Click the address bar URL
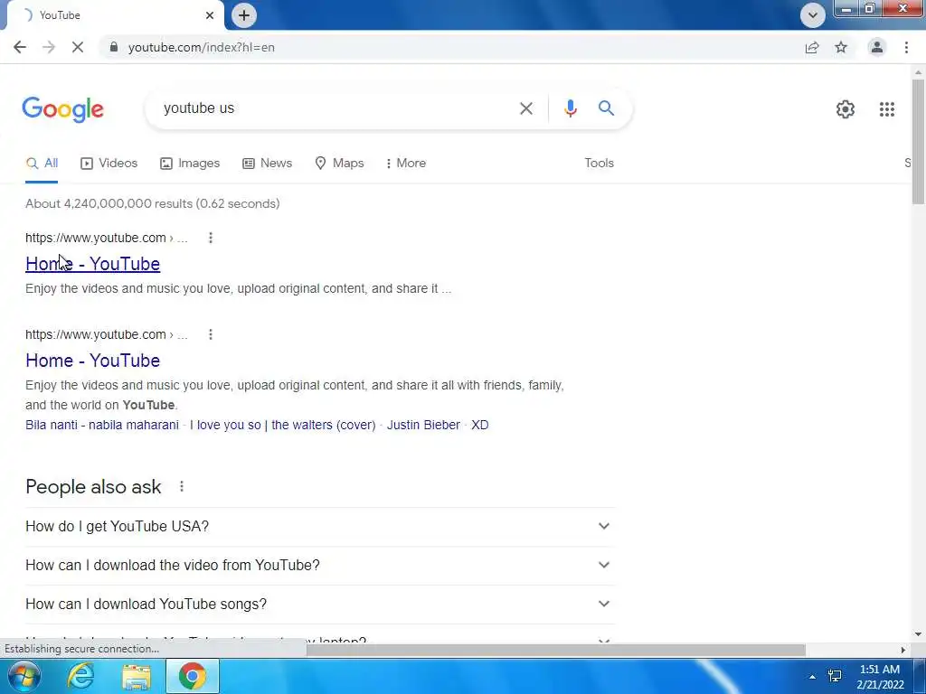The width and height of the screenshot is (926, 694). [202, 47]
